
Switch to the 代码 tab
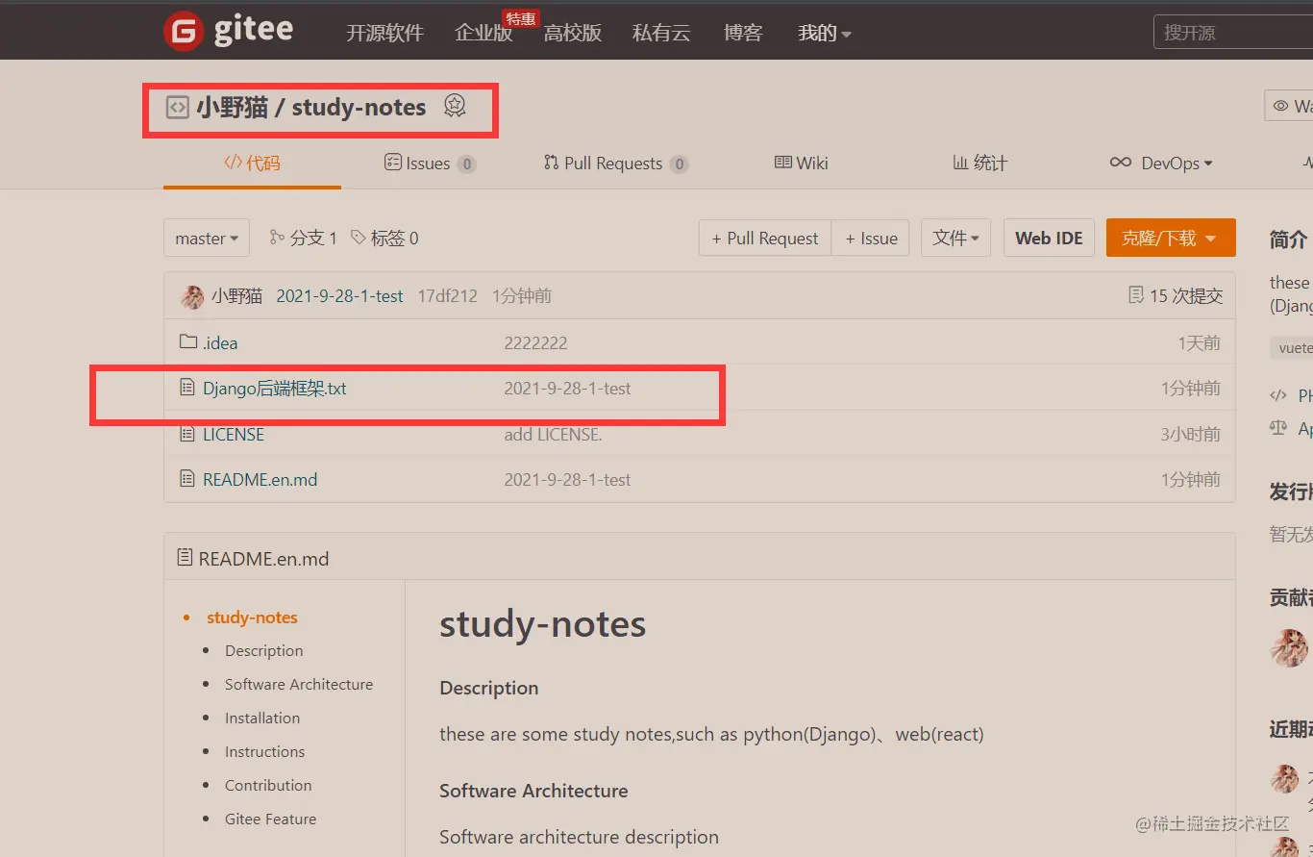(x=252, y=163)
